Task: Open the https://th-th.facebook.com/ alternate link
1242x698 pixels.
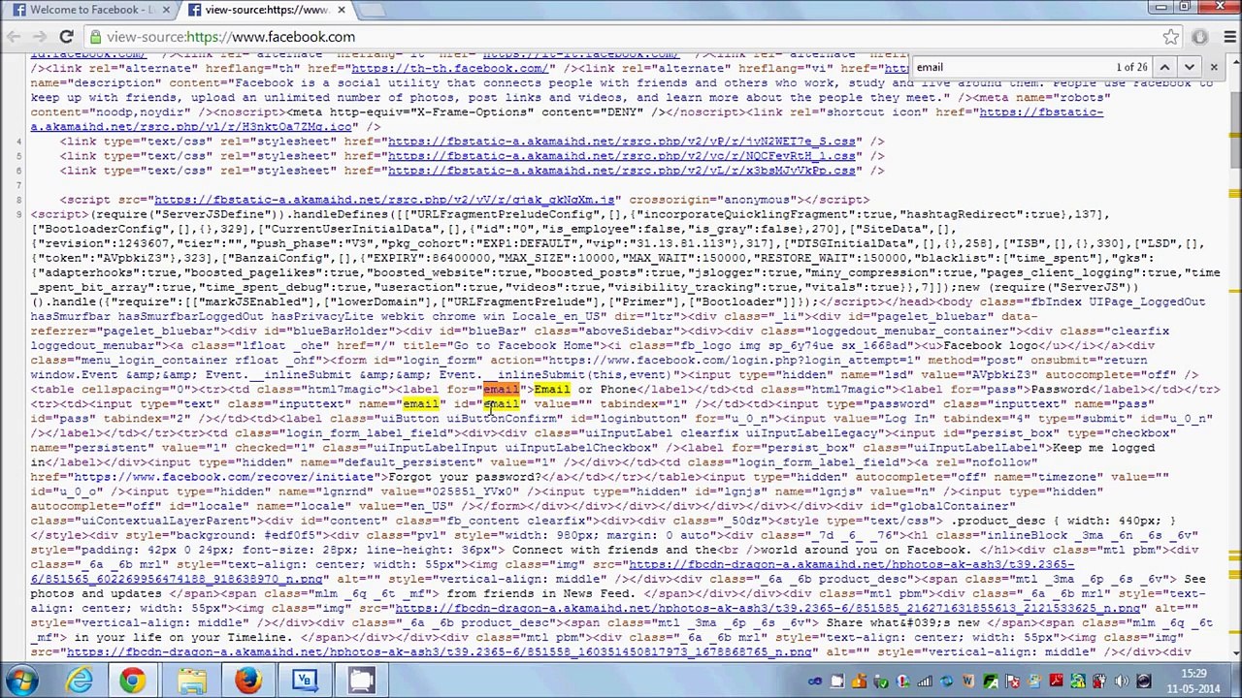Action: coord(449,68)
